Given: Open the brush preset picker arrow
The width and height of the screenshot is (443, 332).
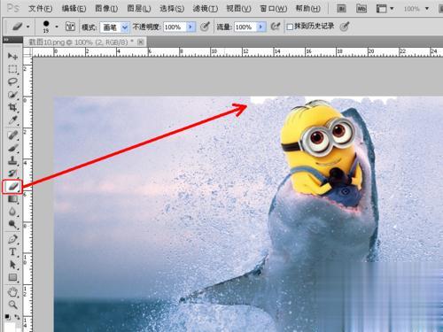Looking at the screenshot, I should click(x=57, y=27).
